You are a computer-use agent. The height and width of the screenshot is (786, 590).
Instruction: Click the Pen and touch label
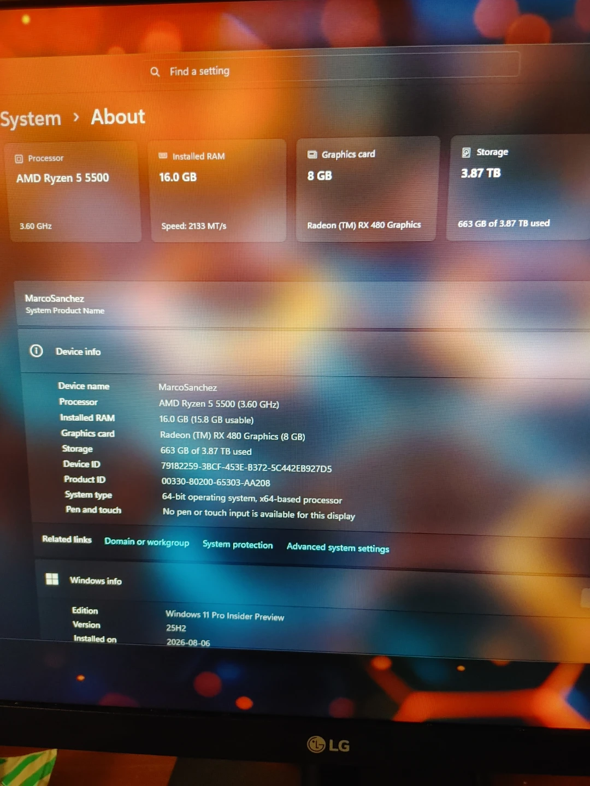coord(93,509)
